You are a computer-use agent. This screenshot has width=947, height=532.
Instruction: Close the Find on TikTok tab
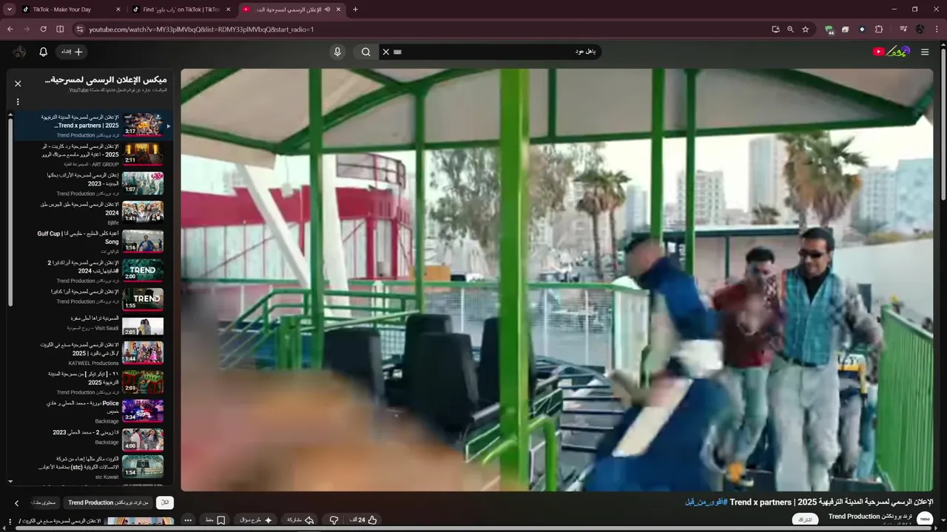pyautogui.click(x=228, y=10)
